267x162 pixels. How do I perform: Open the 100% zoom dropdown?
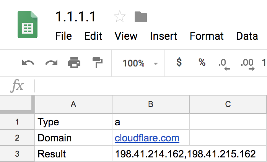tap(140, 63)
